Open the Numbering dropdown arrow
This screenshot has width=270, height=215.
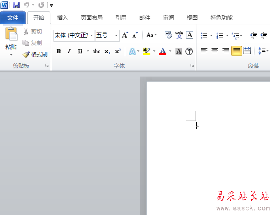click(228, 36)
